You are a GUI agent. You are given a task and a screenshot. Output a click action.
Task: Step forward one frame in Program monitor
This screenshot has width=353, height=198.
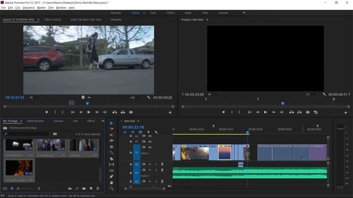point(274,112)
